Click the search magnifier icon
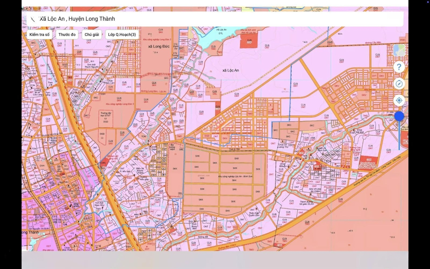Viewport: 430px width, 269px height. [33, 19]
